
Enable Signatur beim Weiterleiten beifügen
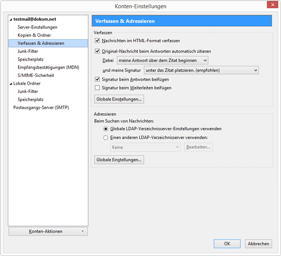tap(97, 88)
